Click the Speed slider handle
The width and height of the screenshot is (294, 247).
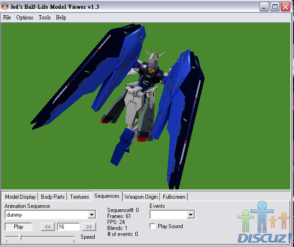click(x=20, y=237)
